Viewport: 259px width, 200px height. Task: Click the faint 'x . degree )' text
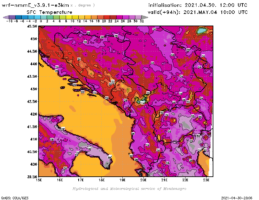click(83, 5)
